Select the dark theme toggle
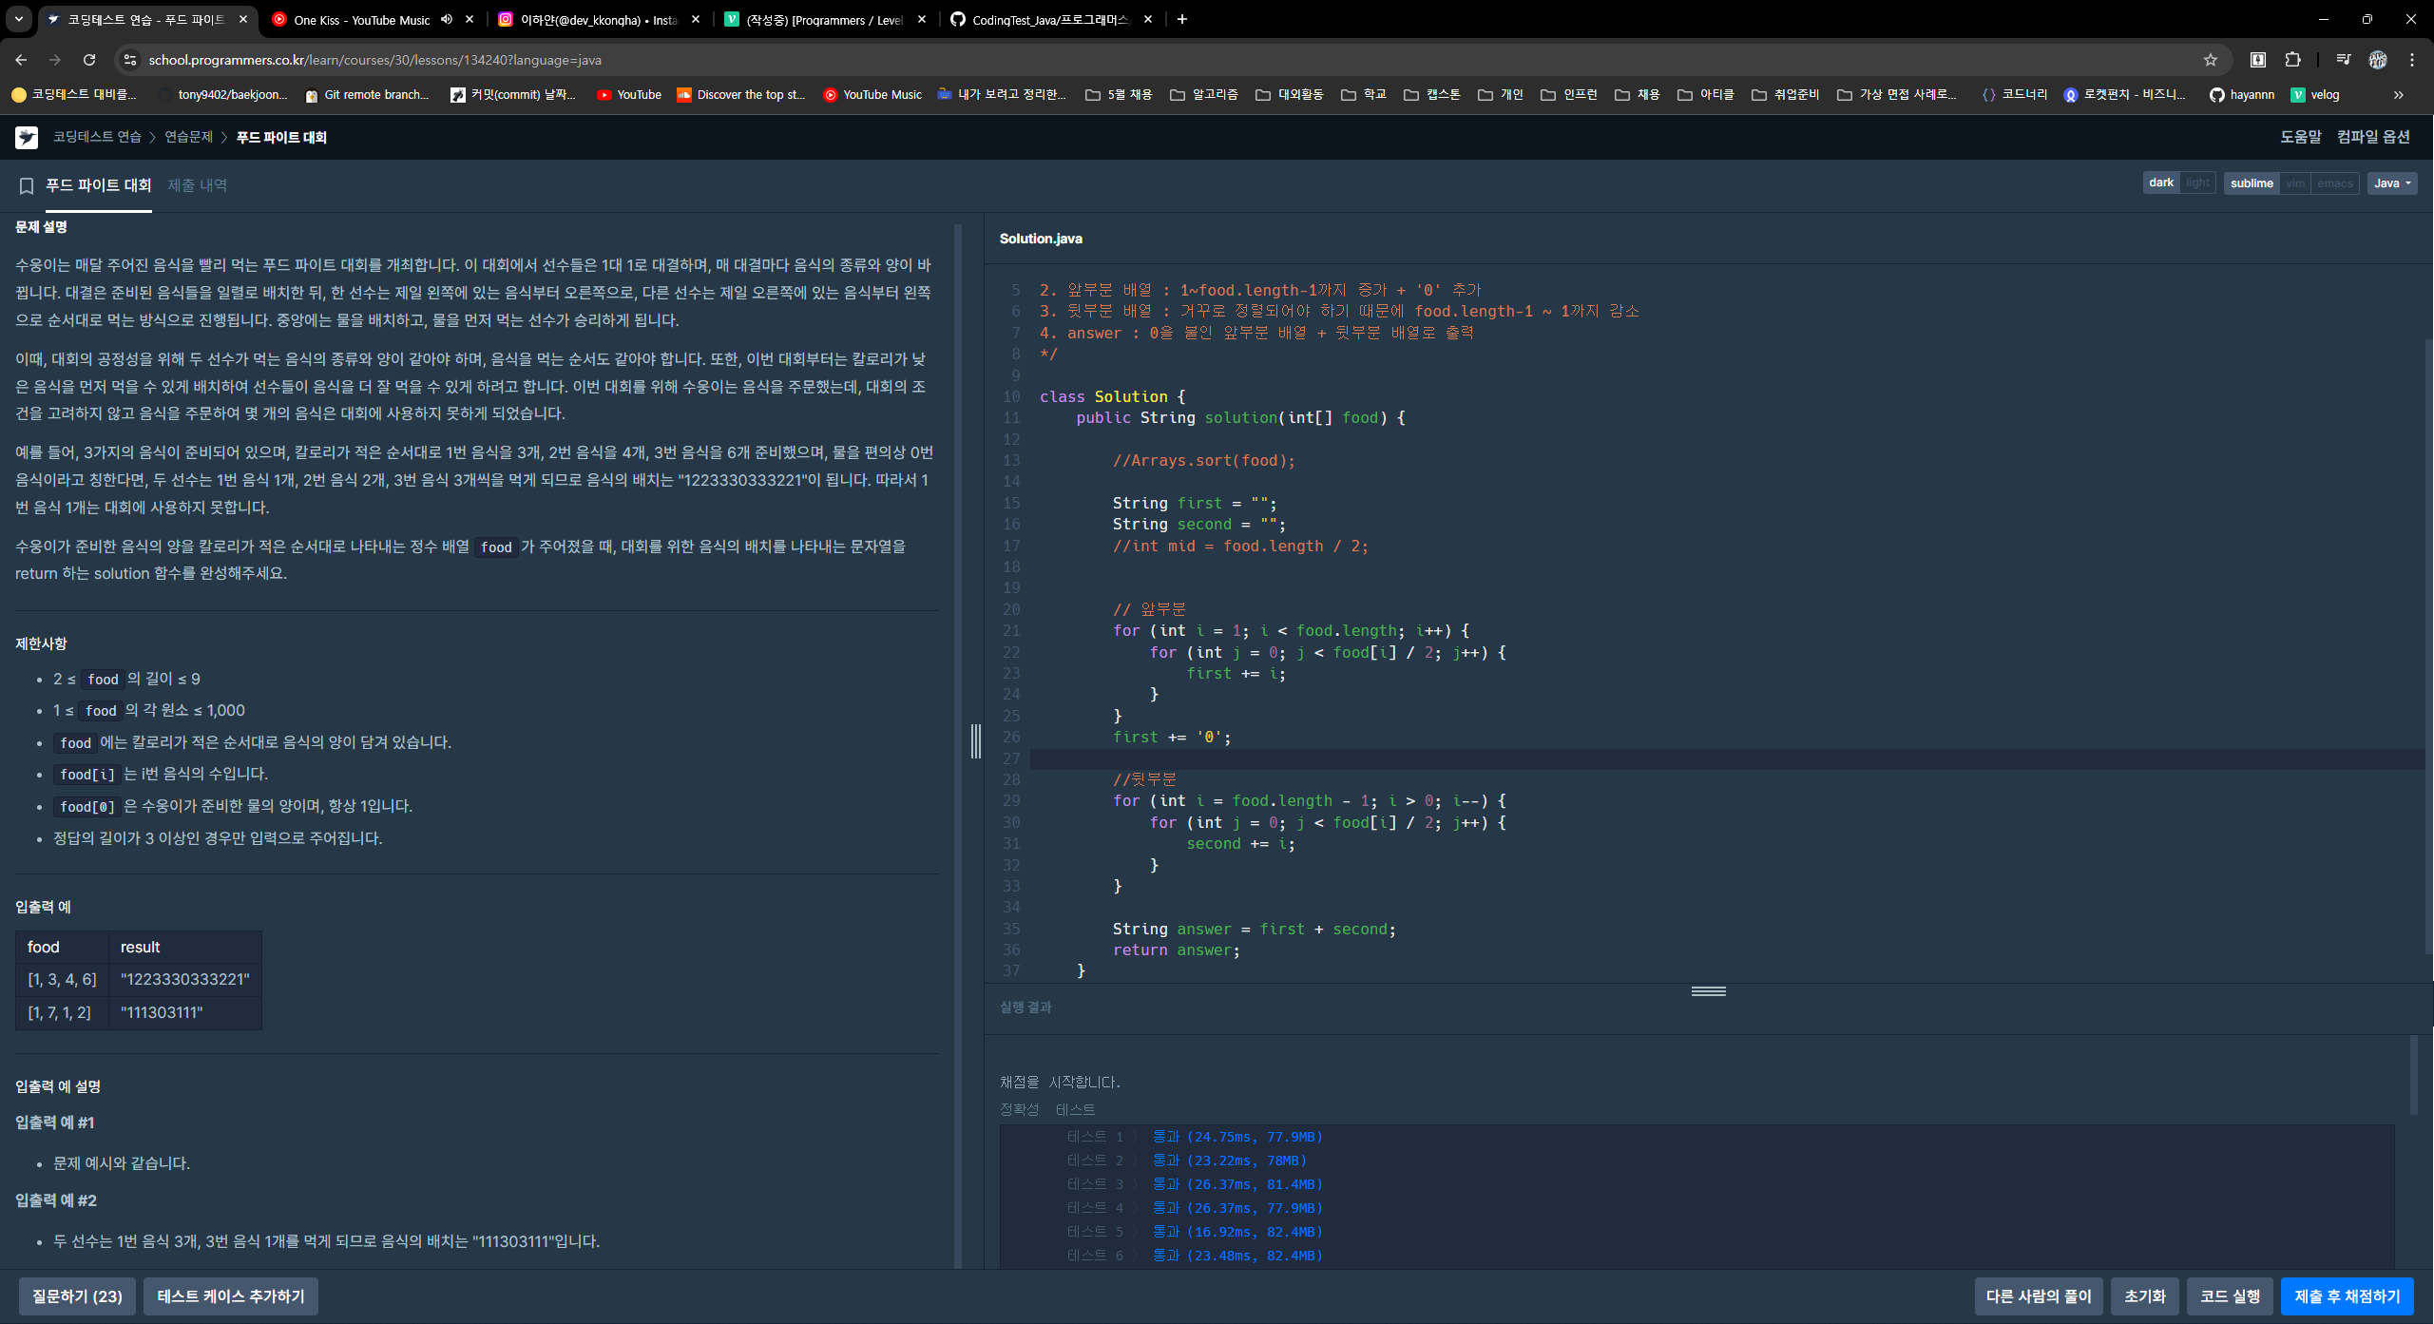Image resolution: width=2434 pixels, height=1324 pixels. click(2161, 183)
